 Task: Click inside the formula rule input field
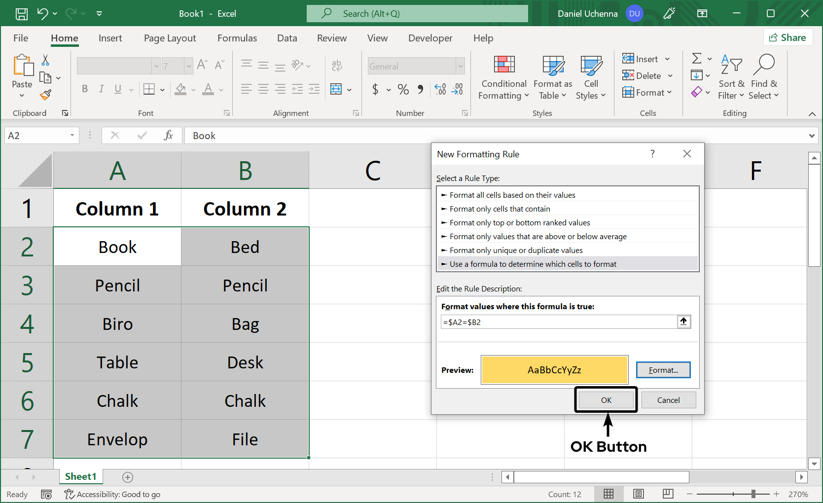(x=557, y=322)
